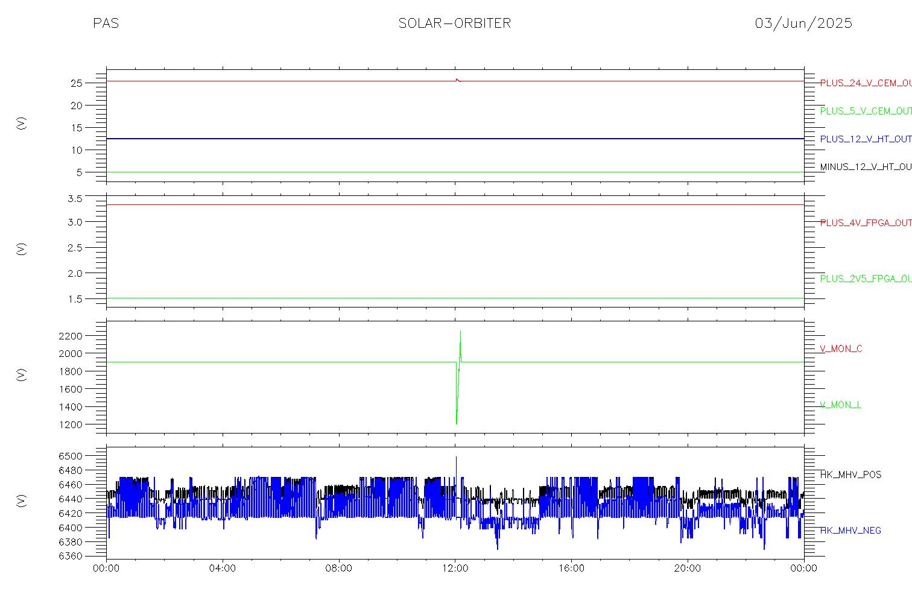
Task: Select the PLUS_12_V_HT_OUT legend label
Action: click(x=866, y=139)
